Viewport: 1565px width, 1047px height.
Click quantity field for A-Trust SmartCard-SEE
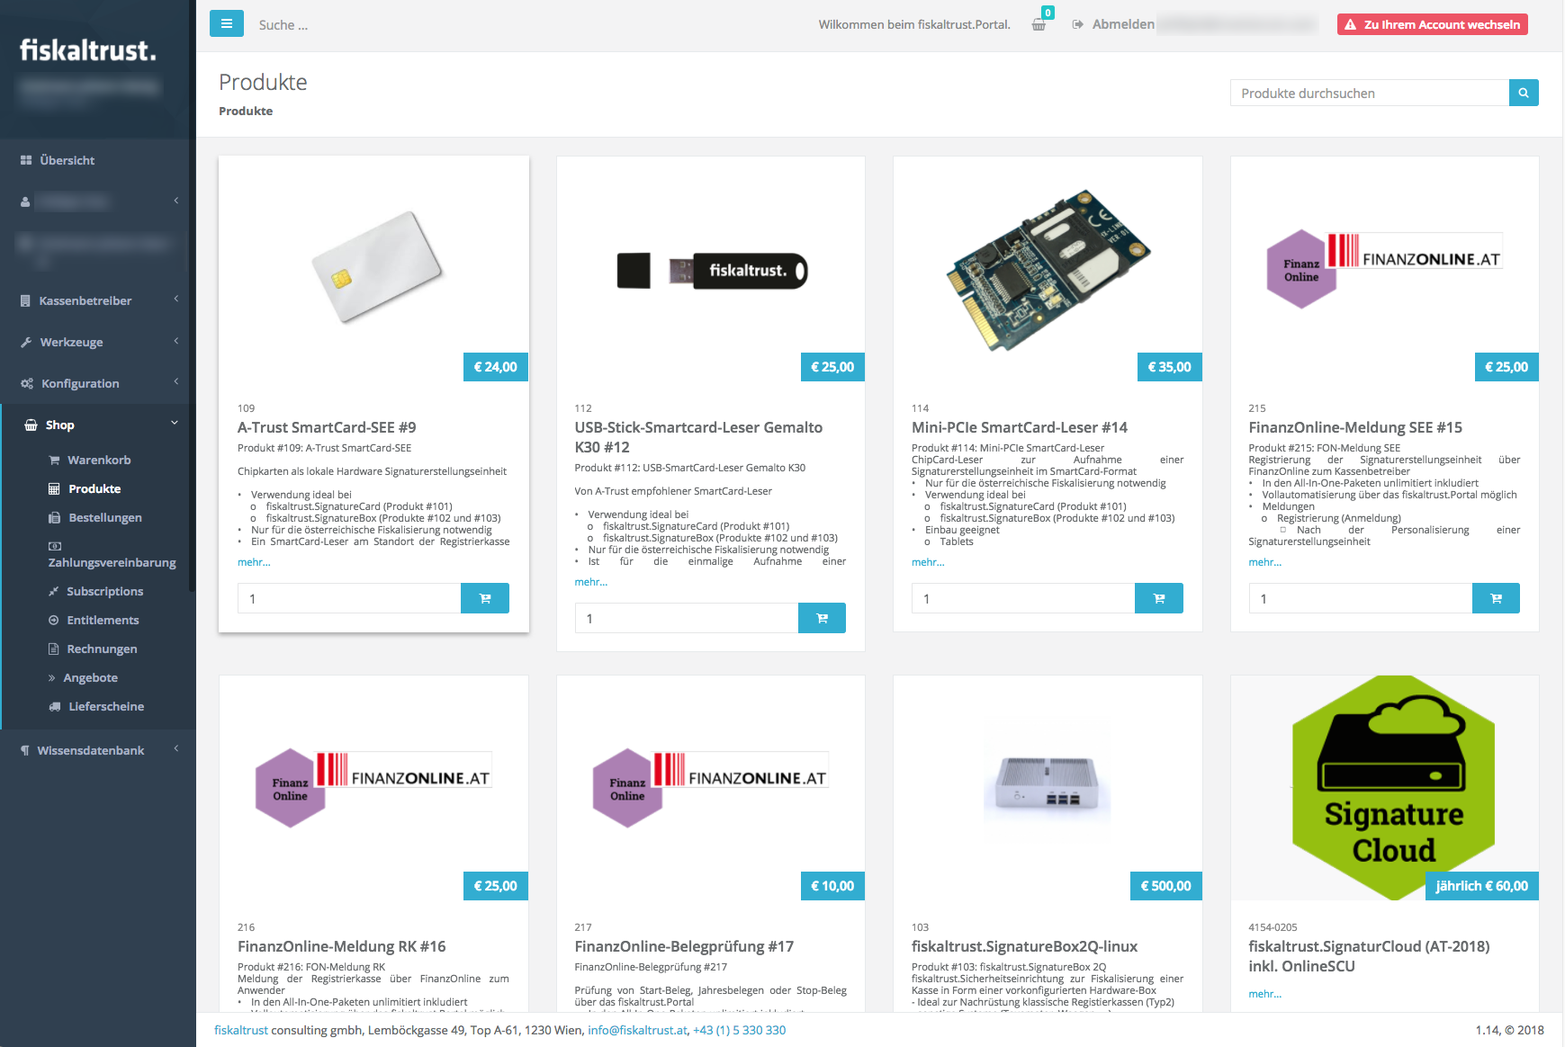(x=349, y=598)
